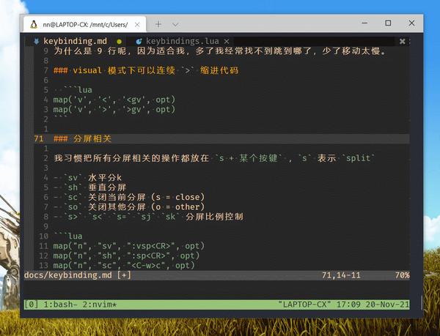Switch to keybinding.md buffer tab

(x=76, y=41)
